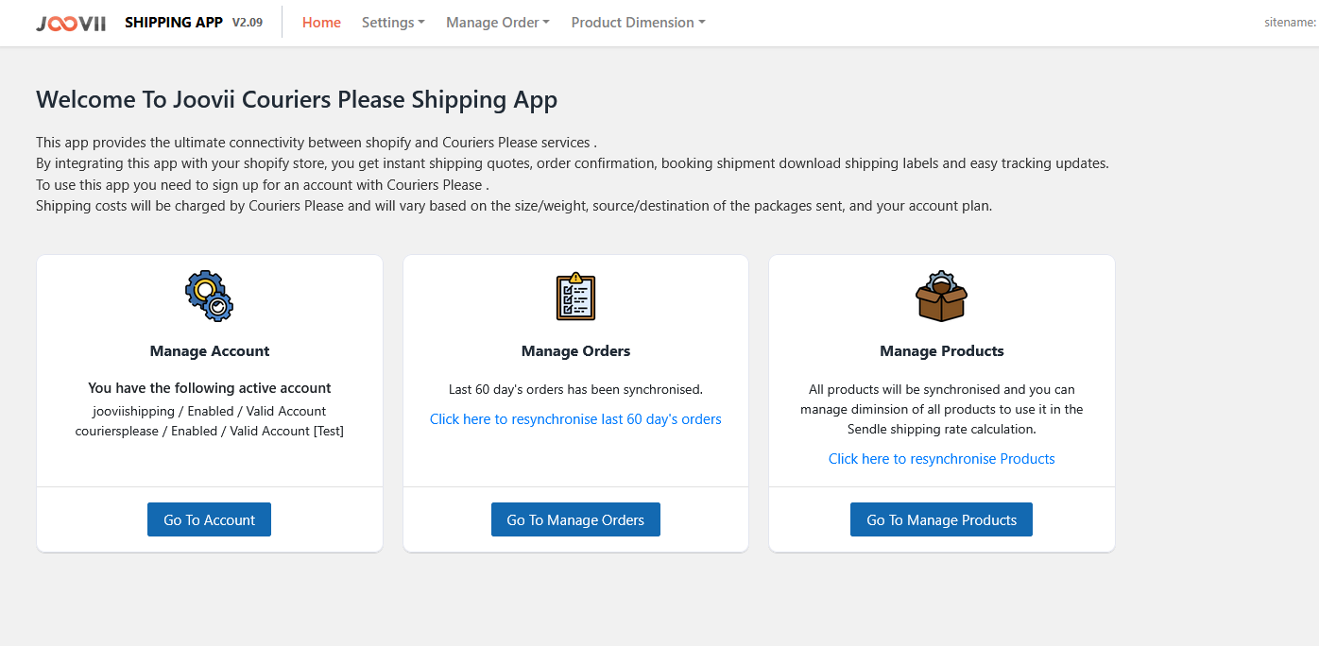Click the couriersplease account status line
Viewport: 1319px width, 646px height.
[210, 431]
